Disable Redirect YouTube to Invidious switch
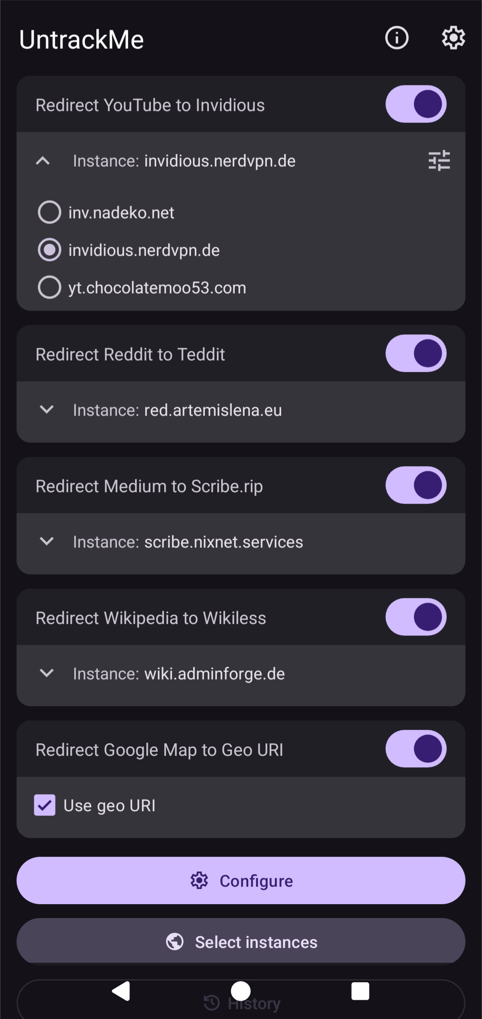The height and width of the screenshot is (1019, 482). tap(416, 104)
